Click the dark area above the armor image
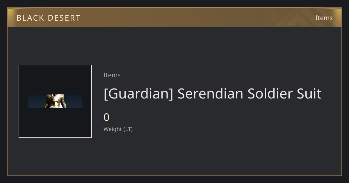Screen dimensions: 349x183 55,79
